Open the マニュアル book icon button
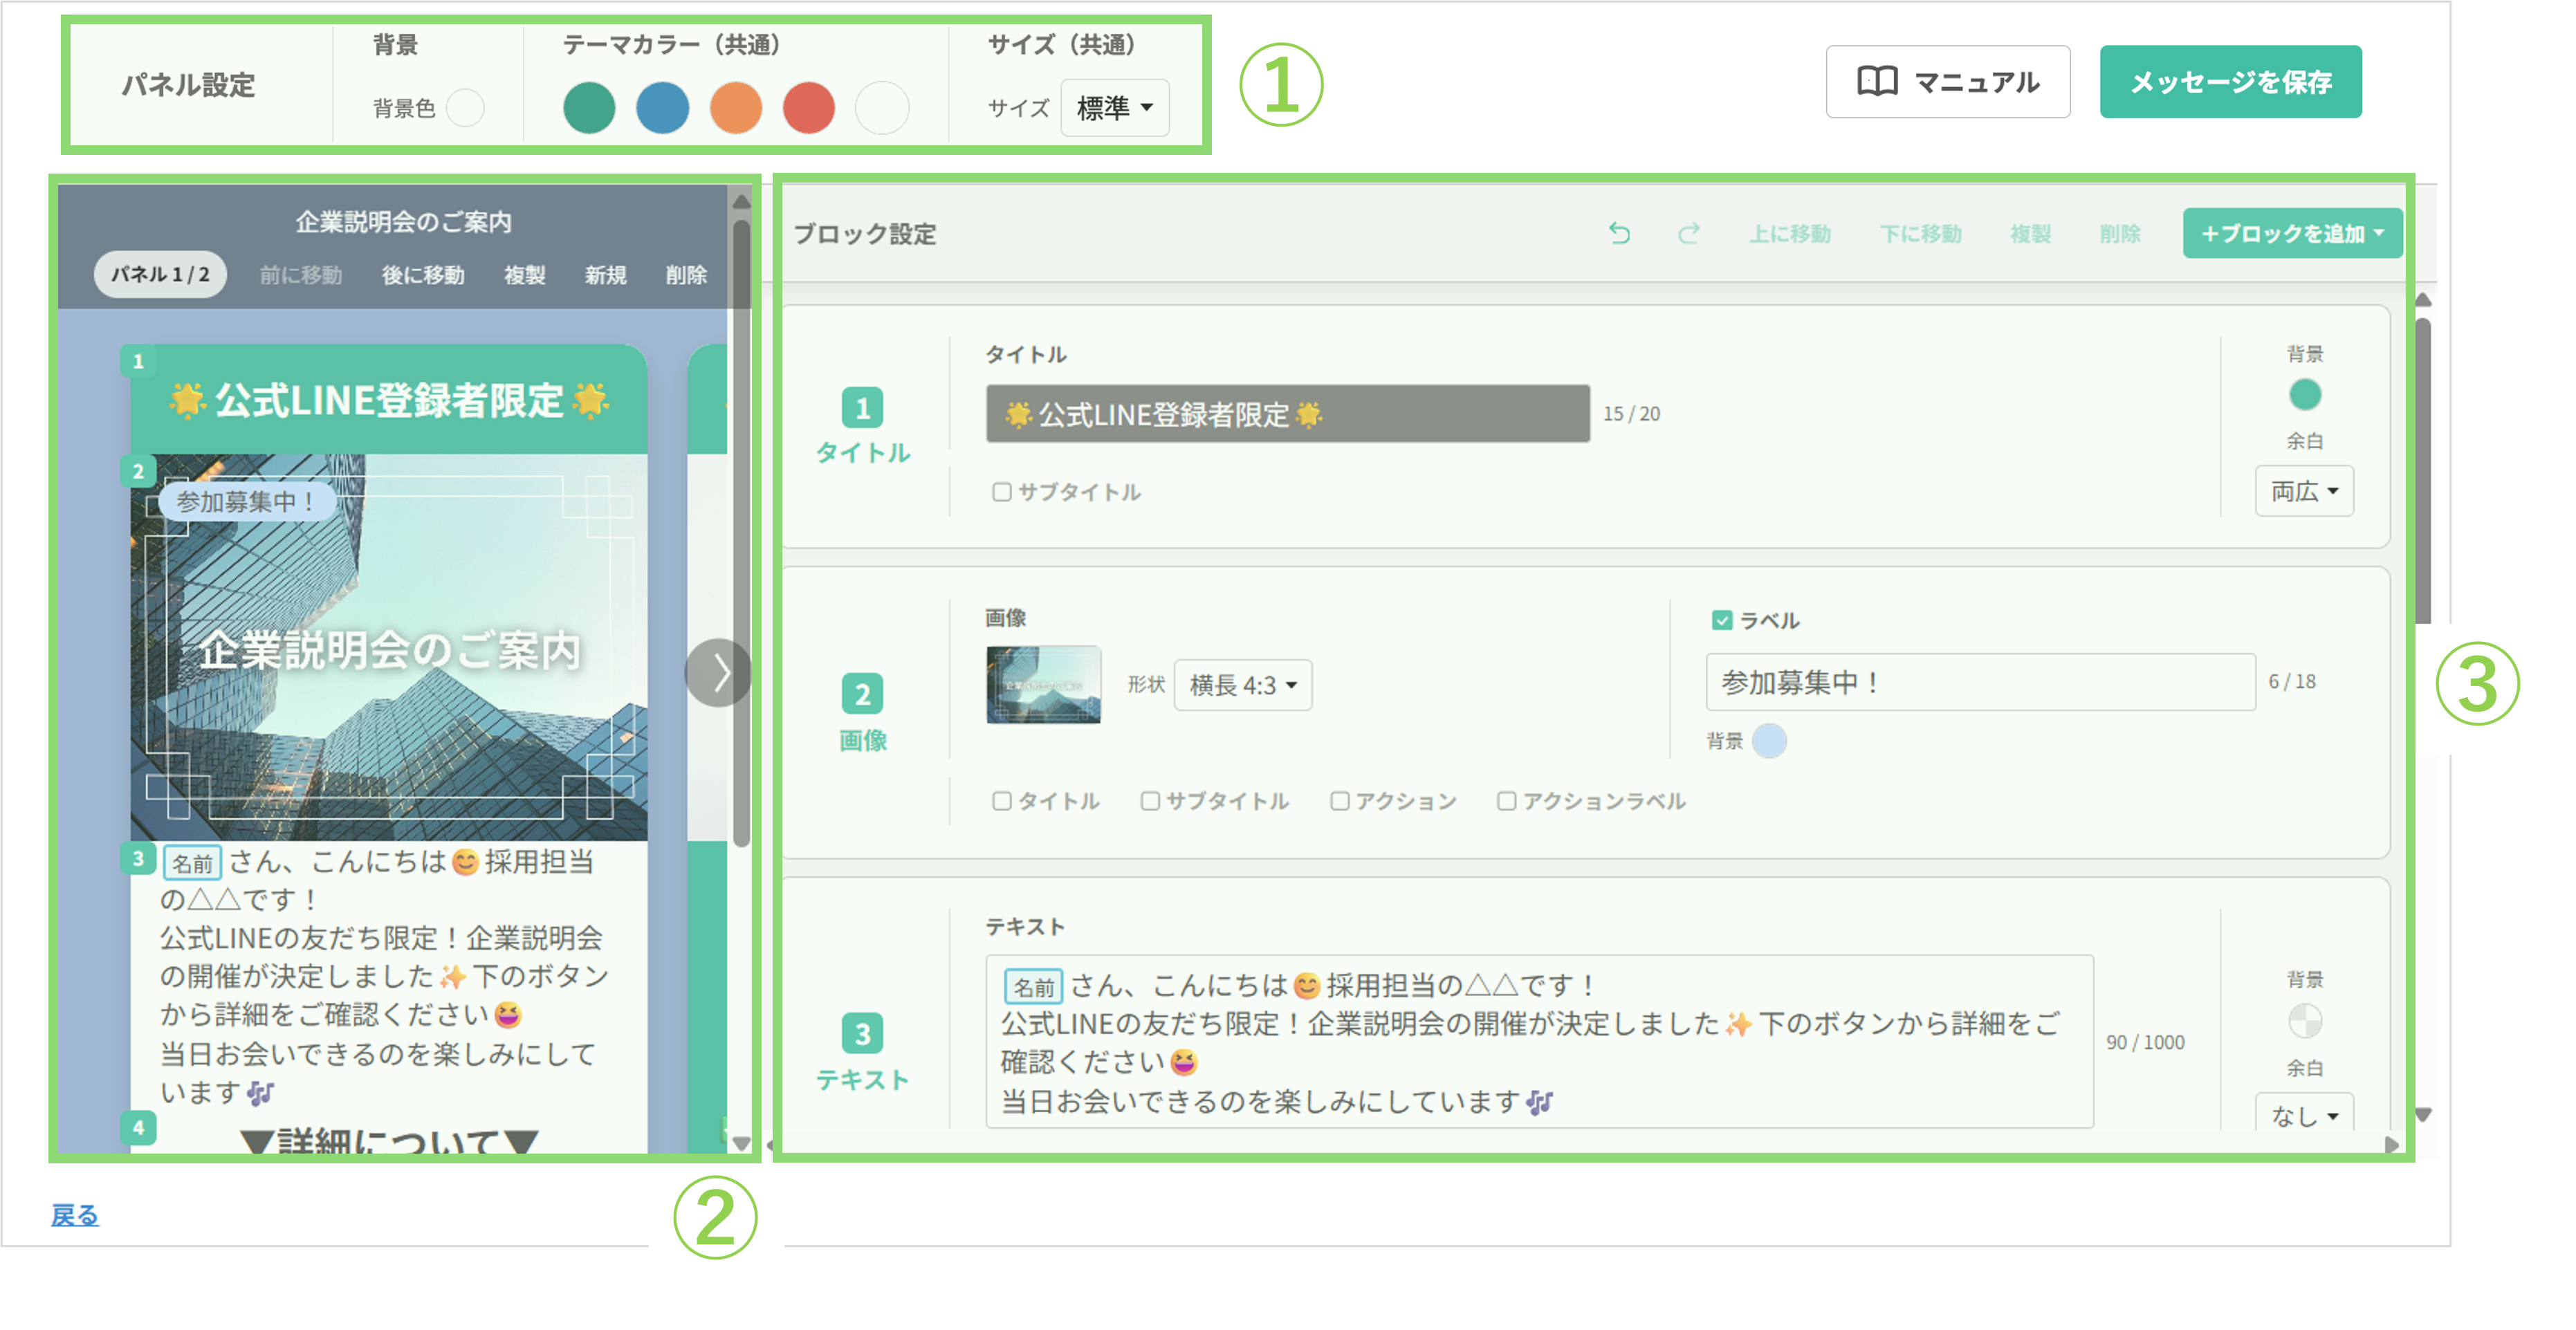The width and height of the screenshot is (2576, 1330). (x=1947, y=82)
